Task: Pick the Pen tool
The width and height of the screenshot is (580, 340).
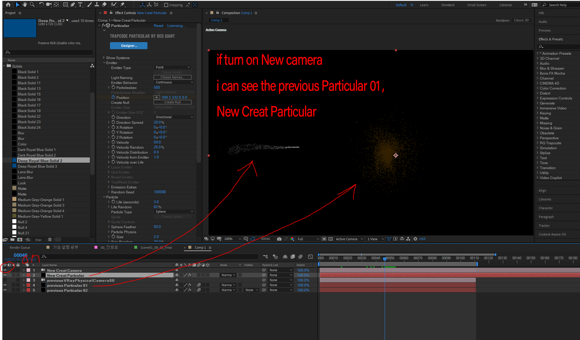Action: [72, 5]
